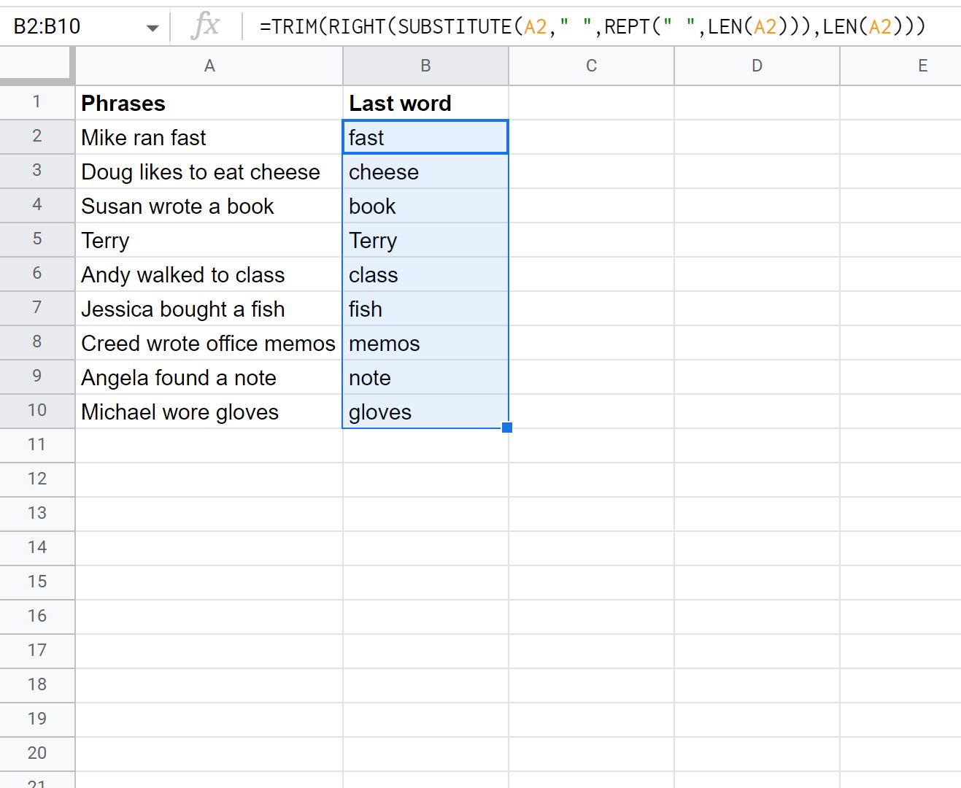
Task: Select column E header
Action: 900,66
